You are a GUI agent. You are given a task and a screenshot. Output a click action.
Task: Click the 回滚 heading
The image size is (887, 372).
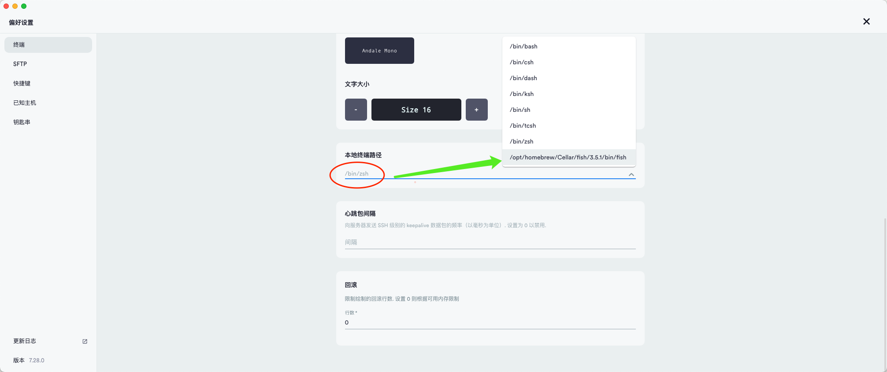[x=351, y=285]
